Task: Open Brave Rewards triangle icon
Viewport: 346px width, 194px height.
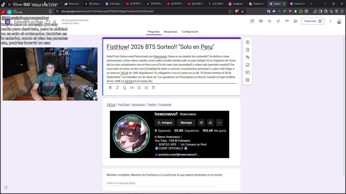Action: (x=242, y=11)
